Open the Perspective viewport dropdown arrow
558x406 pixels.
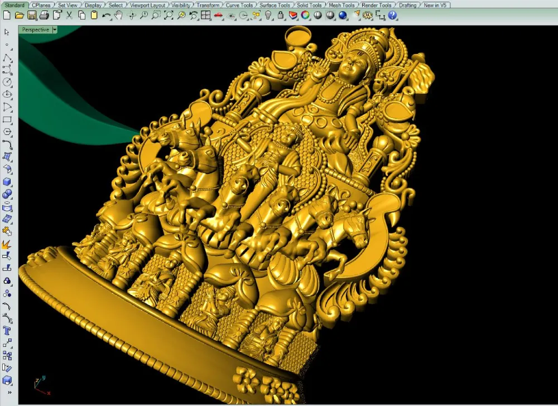point(55,30)
